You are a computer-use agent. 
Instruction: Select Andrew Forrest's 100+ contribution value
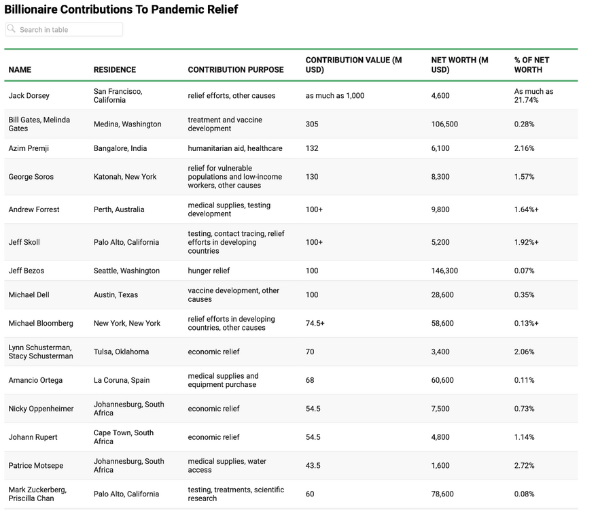pos(314,209)
